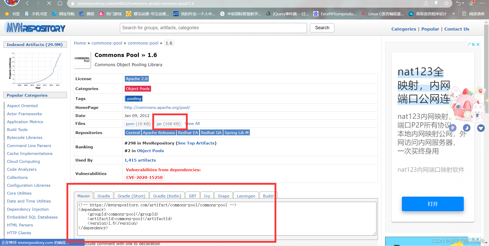Open the pom (10 KB) file
Image resolution: width=489 pixels, height=246 pixels.
(x=138, y=124)
